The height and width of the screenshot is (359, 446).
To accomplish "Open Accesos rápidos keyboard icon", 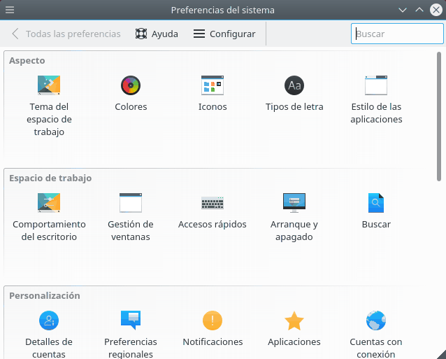I will [x=213, y=203].
